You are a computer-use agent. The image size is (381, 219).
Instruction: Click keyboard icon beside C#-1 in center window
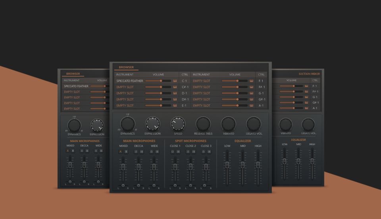click(x=175, y=87)
